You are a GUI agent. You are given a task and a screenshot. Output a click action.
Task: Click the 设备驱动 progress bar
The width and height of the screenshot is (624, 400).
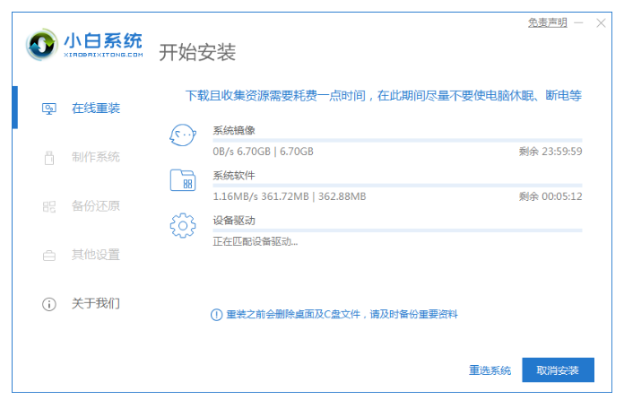(x=397, y=230)
